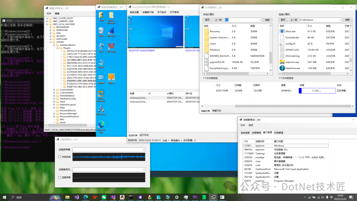Collapse the HKEY_LOCAL_MACHINE registry node
The width and height of the screenshot is (357, 201).
pyautogui.click(x=47, y=24)
